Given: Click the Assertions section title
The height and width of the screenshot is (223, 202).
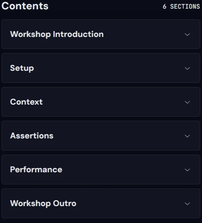Looking at the screenshot, I should point(32,136).
